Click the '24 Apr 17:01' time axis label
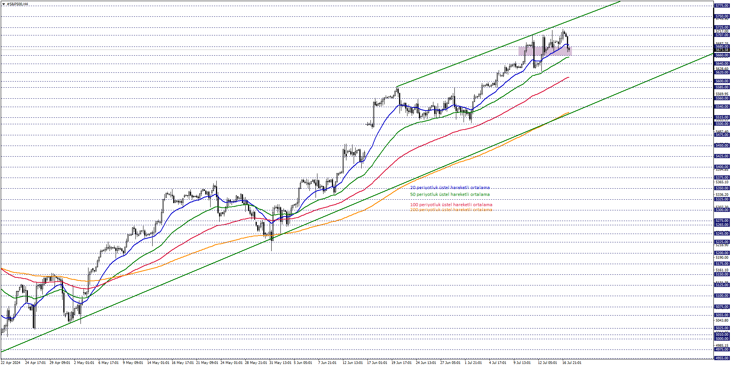The width and height of the screenshot is (731, 367). point(35,363)
